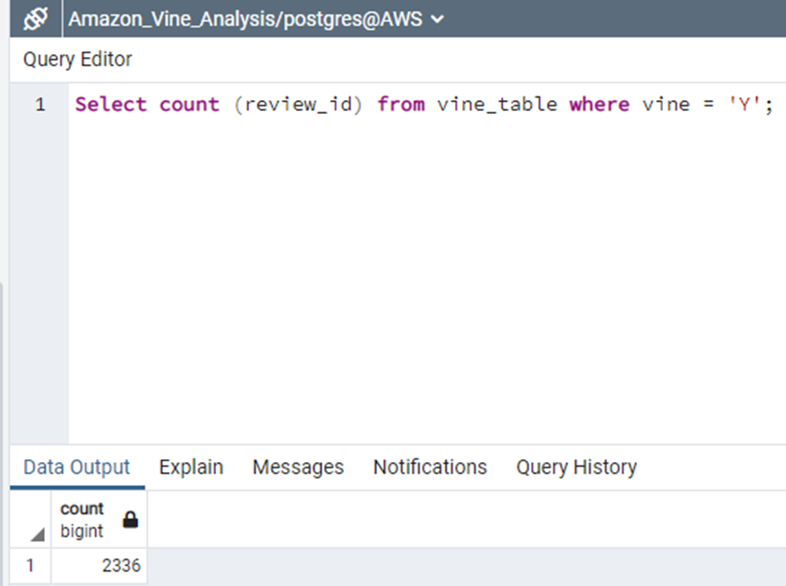The width and height of the screenshot is (786, 586).
Task: Click the database connection icon beside the title bar
Action: point(33,17)
